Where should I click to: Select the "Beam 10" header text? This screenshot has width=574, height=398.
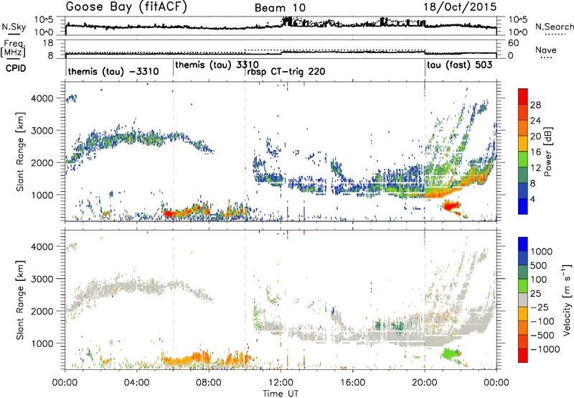[x=280, y=8]
